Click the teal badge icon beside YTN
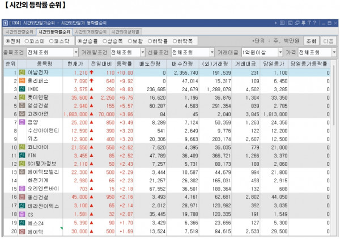Image resolution: width=340 pixels, height=239 pixels. pos(22,155)
